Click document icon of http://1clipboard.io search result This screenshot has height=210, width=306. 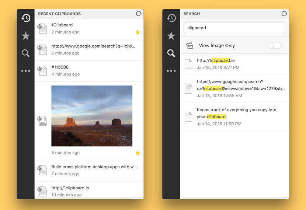(188, 64)
